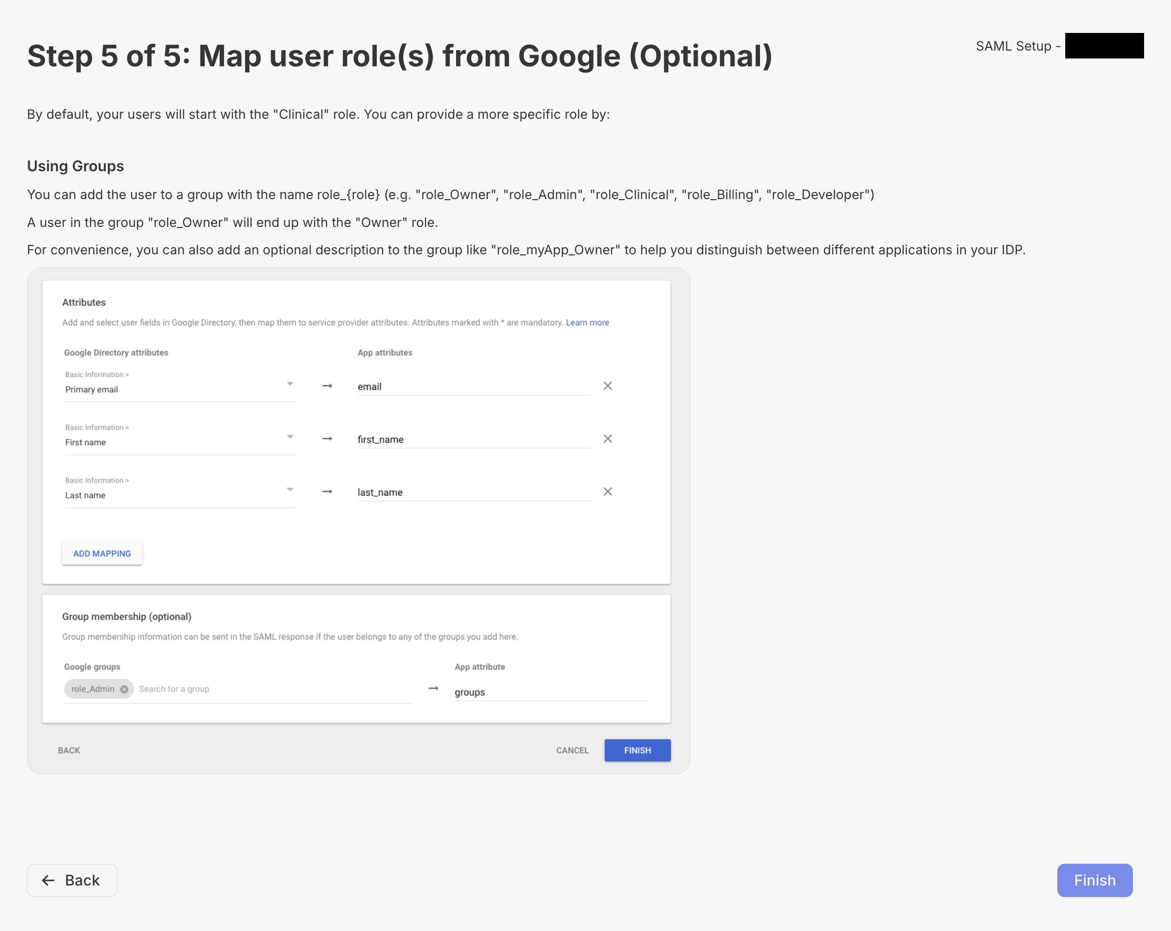Viewport: 1171px width, 931px height.
Task: Remove the last_name mapping with X icon
Action: point(607,491)
